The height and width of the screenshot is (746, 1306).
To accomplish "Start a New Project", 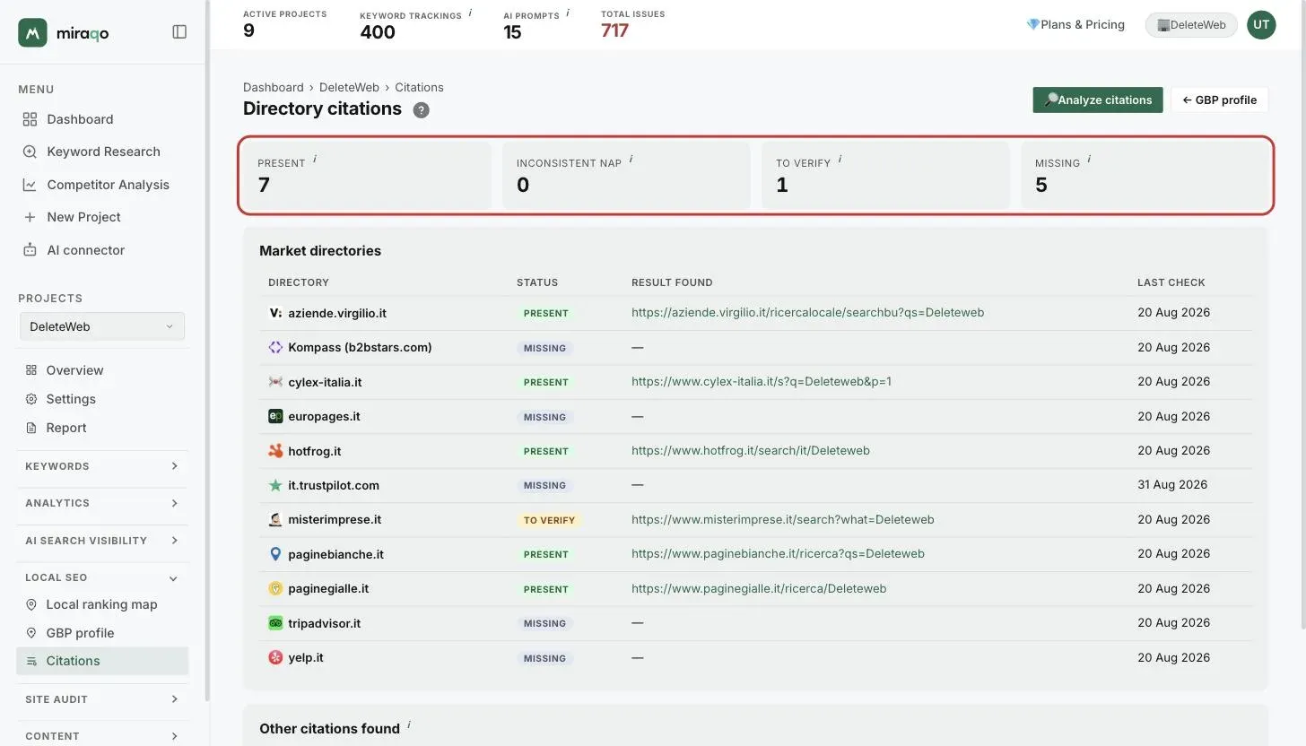I will pyautogui.click(x=72, y=217).
